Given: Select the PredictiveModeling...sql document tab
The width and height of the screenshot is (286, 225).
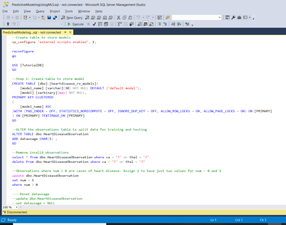Looking at the screenshot, I should coord(32,32).
